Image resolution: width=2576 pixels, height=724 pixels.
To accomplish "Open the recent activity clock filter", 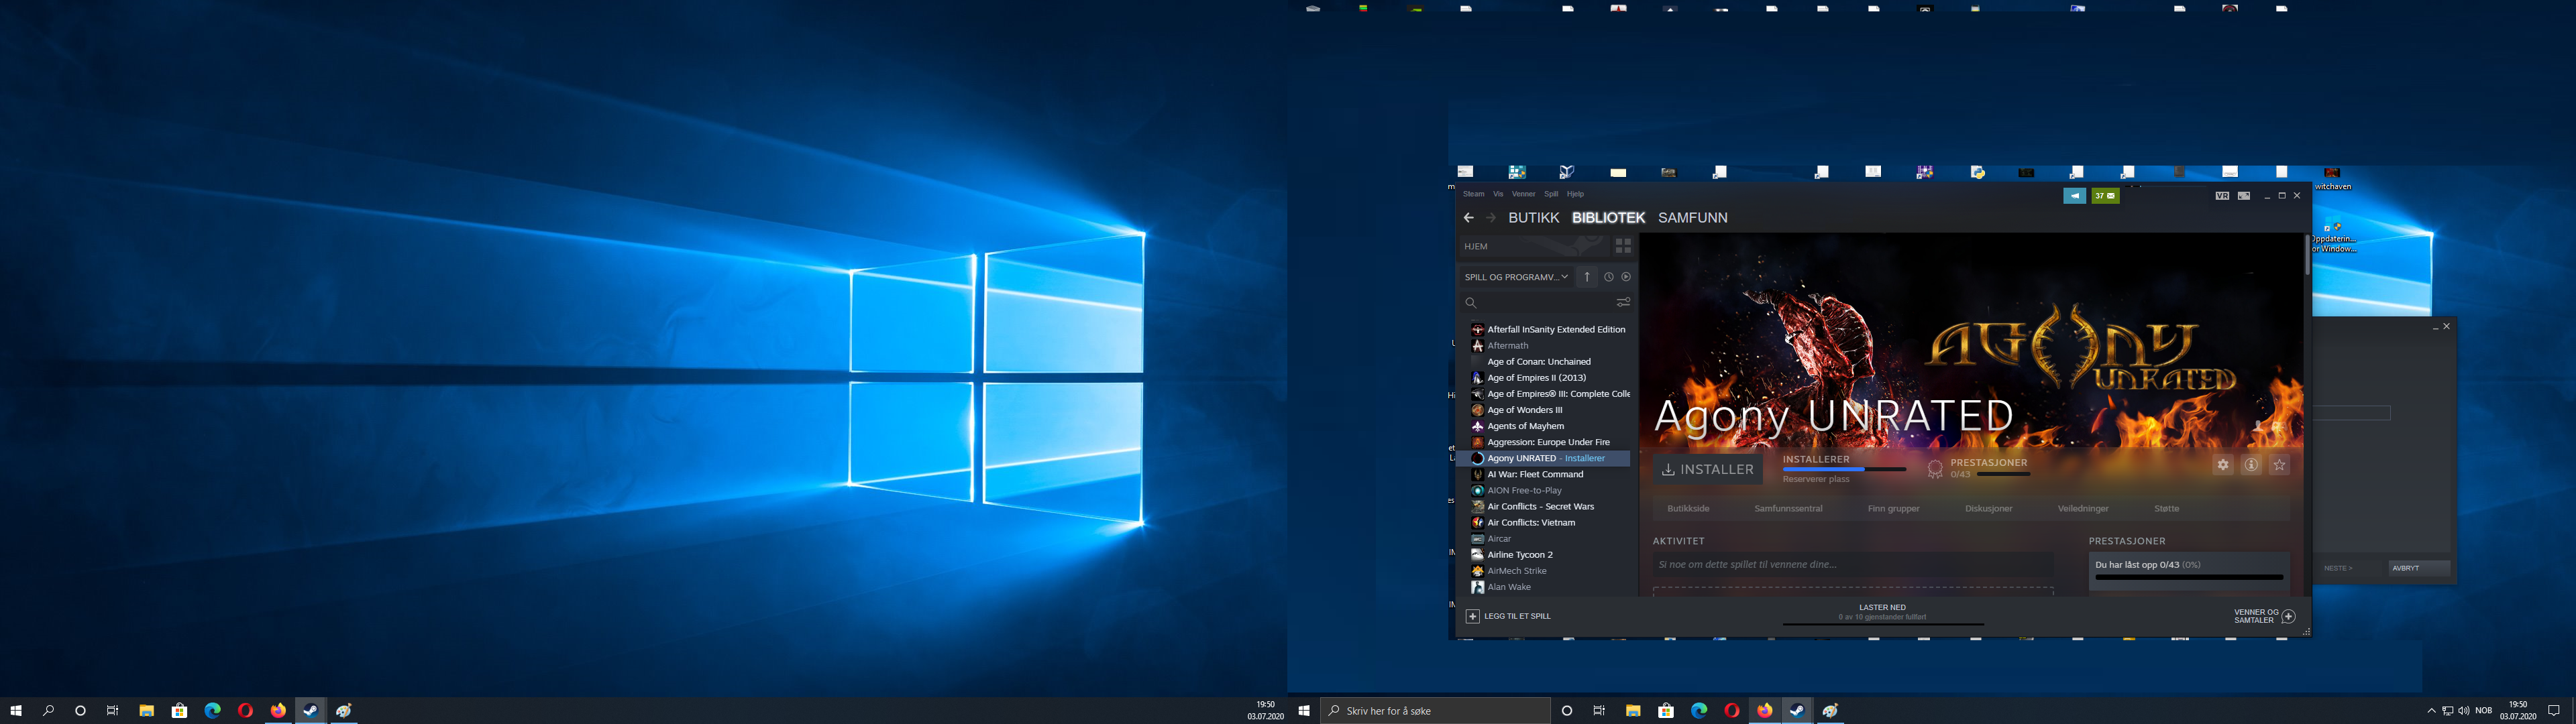I will click(x=1609, y=277).
